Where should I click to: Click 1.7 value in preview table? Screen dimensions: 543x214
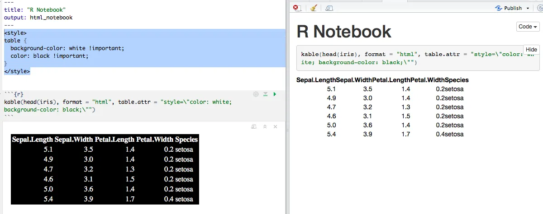[x=406, y=134]
